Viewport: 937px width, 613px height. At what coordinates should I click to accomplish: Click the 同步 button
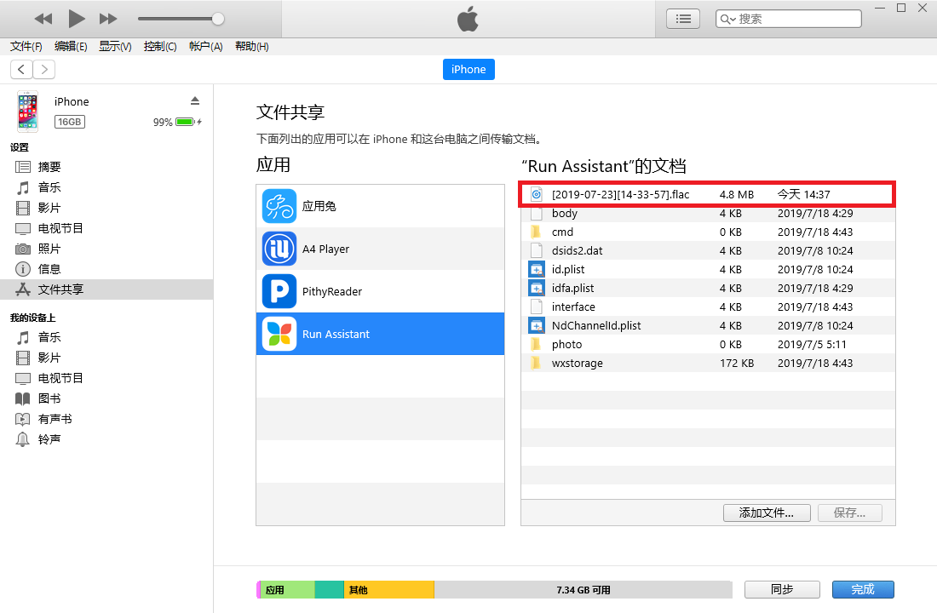tap(782, 589)
